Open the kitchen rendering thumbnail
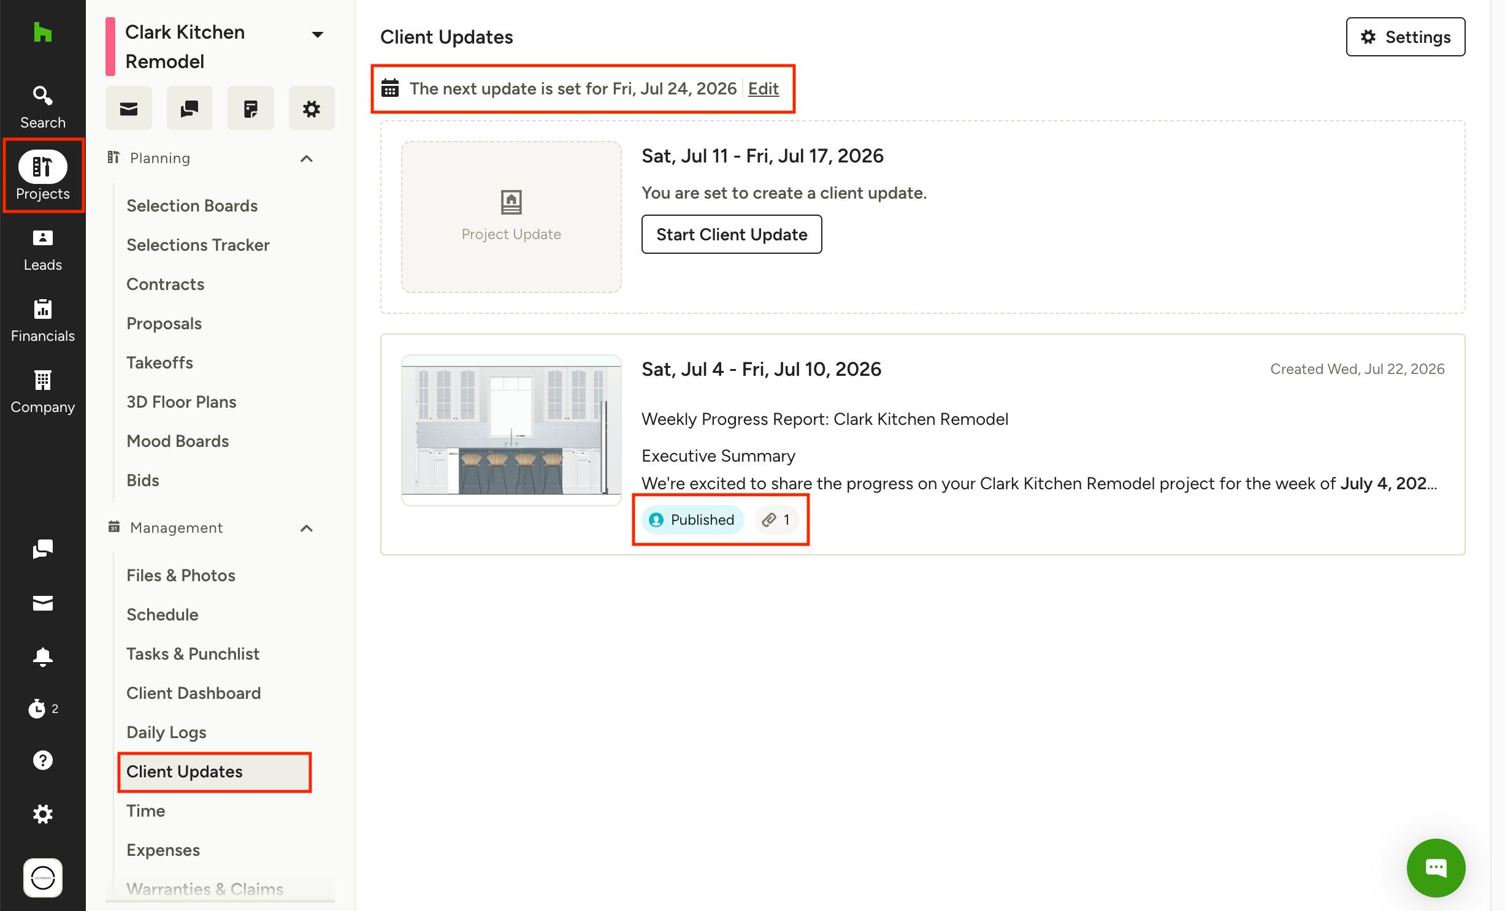1505x911 pixels. pos(511,430)
